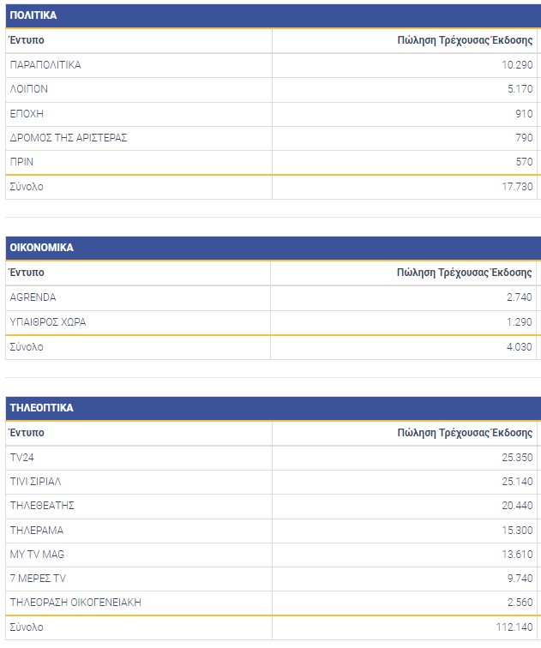Viewport: 541px width, 648px height.
Task: Click the ΤΗΛΕΡΑΜΑ row entry
Action: 36,531
